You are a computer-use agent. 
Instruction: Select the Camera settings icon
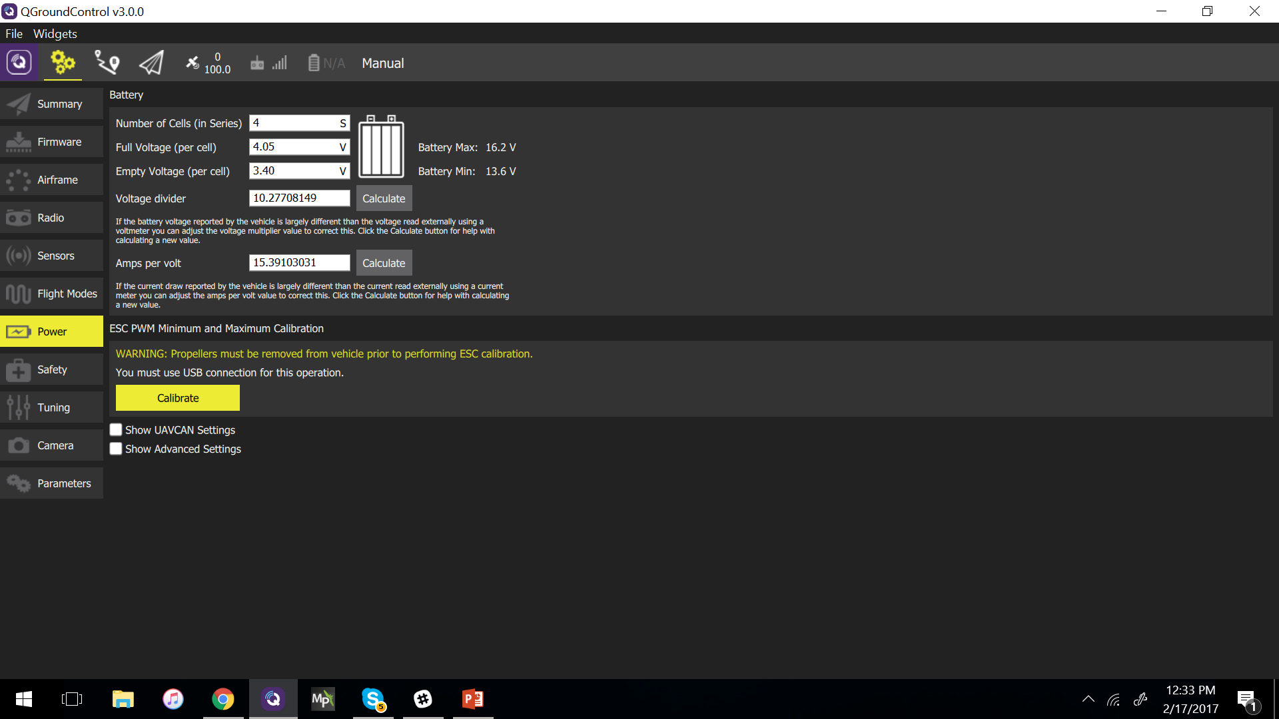click(x=17, y=445)
